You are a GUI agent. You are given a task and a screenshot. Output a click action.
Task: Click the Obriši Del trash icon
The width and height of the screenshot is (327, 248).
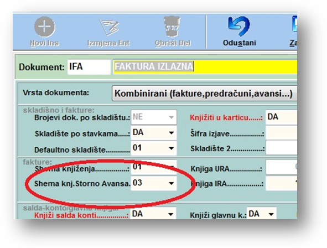tap(172, 27)
